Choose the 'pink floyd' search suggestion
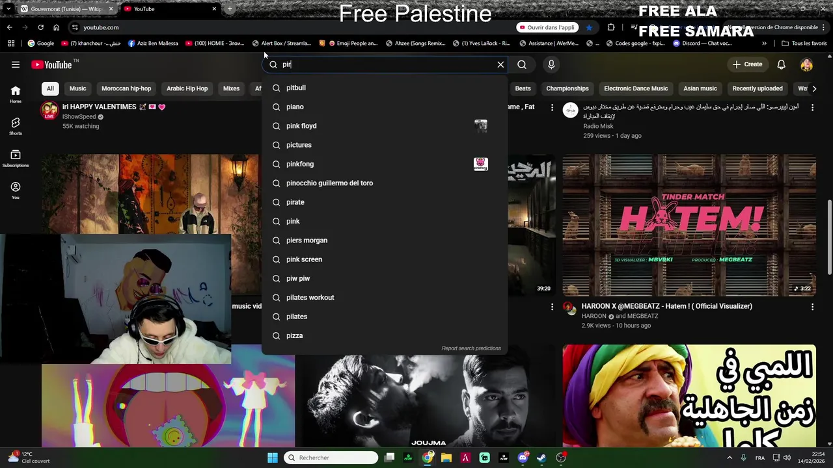Screen dimensions: 833x468 click(x=385, y=126)
